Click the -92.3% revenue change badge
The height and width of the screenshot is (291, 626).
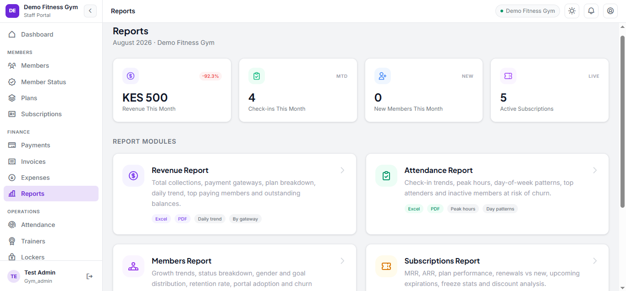211,76
